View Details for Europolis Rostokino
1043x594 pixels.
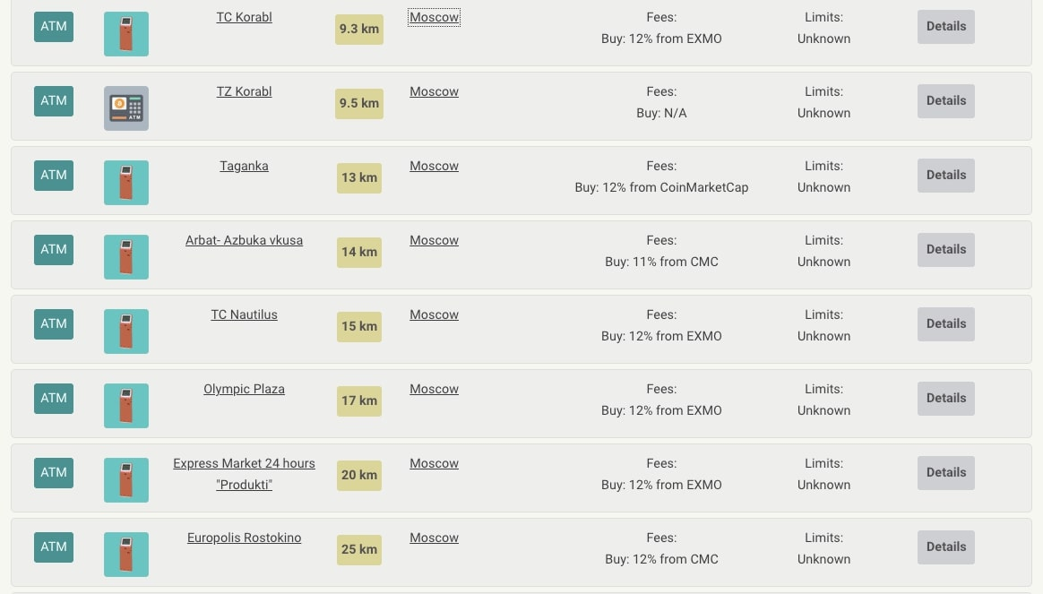coord(945,547)
